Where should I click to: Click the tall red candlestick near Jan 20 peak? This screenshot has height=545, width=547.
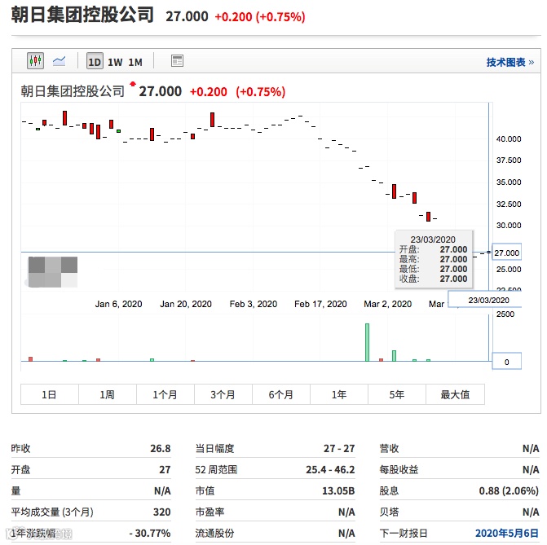click(x=212, y=120)
